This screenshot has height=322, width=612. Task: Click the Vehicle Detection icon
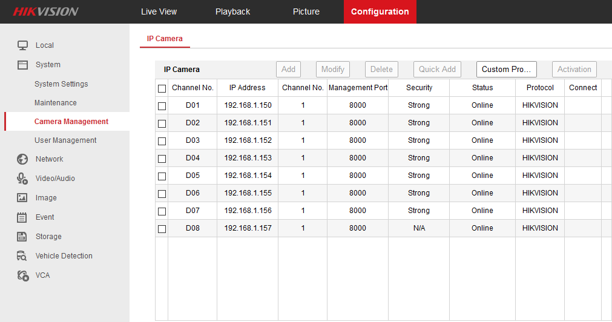tap(22, 256)
